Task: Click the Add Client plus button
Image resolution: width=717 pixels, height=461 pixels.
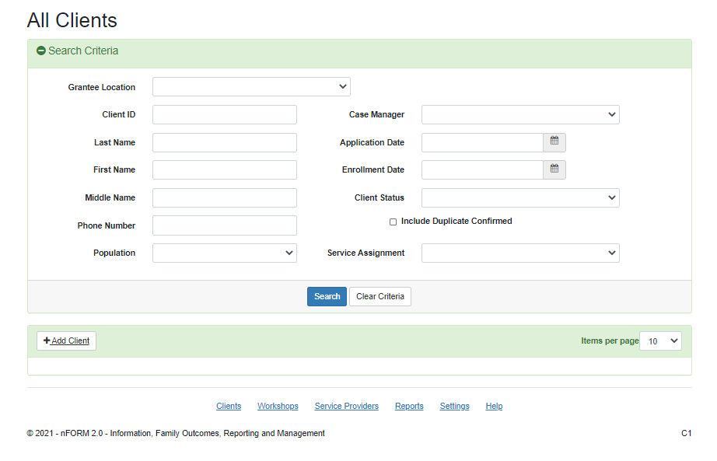Action: pos(67,341)
